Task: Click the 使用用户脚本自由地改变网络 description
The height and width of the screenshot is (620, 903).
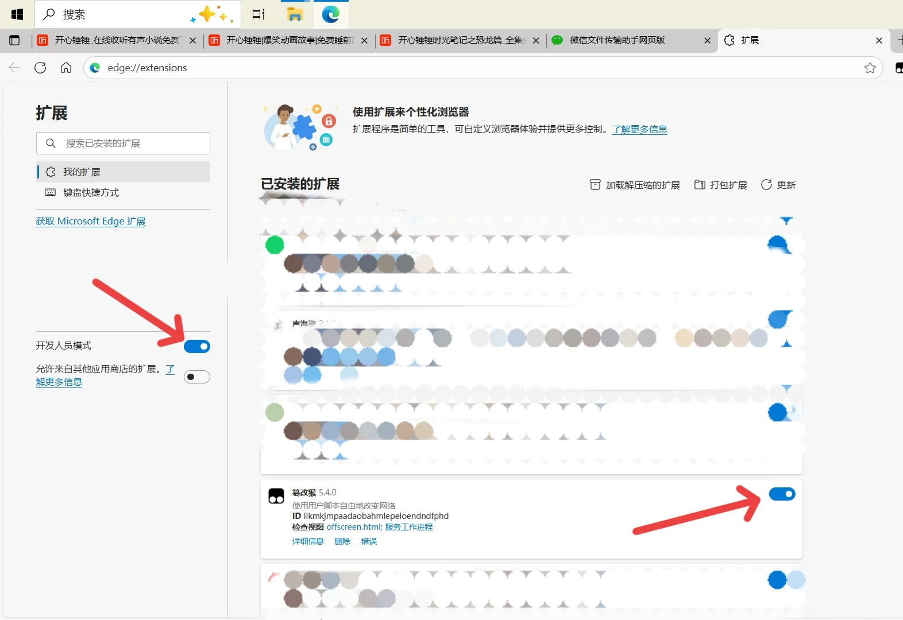Action: [344, 505]
